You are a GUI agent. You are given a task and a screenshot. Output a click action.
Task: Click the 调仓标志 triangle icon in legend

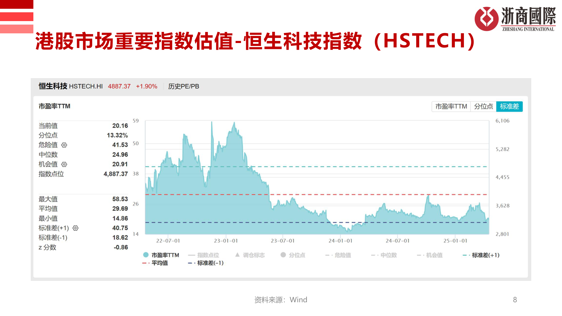pyautogui.click(x=237, y=255)
